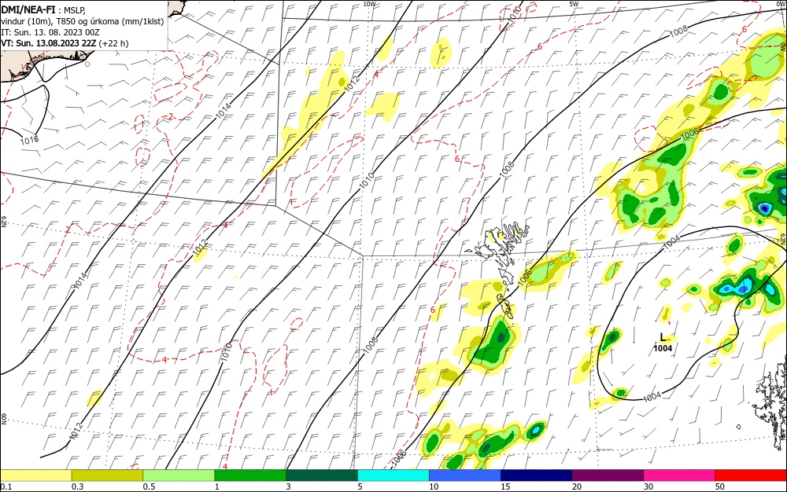Screen dimensions: 787x492
Task: Click 'vindur (10m), T850 og úrkoma' description line
Action: [x=83, y=21]
